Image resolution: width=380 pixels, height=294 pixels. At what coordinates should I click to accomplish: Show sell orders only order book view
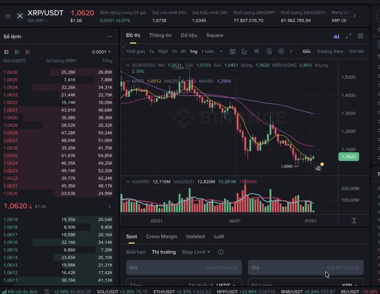27,52
